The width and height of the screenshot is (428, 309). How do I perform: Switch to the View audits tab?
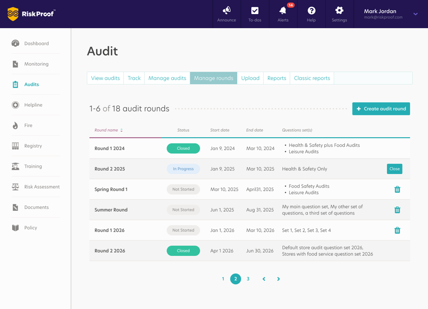(105, 78)
